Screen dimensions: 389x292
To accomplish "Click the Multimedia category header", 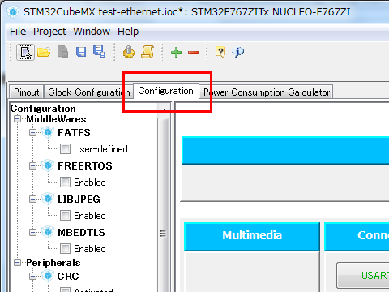I will tap(252, 236).
